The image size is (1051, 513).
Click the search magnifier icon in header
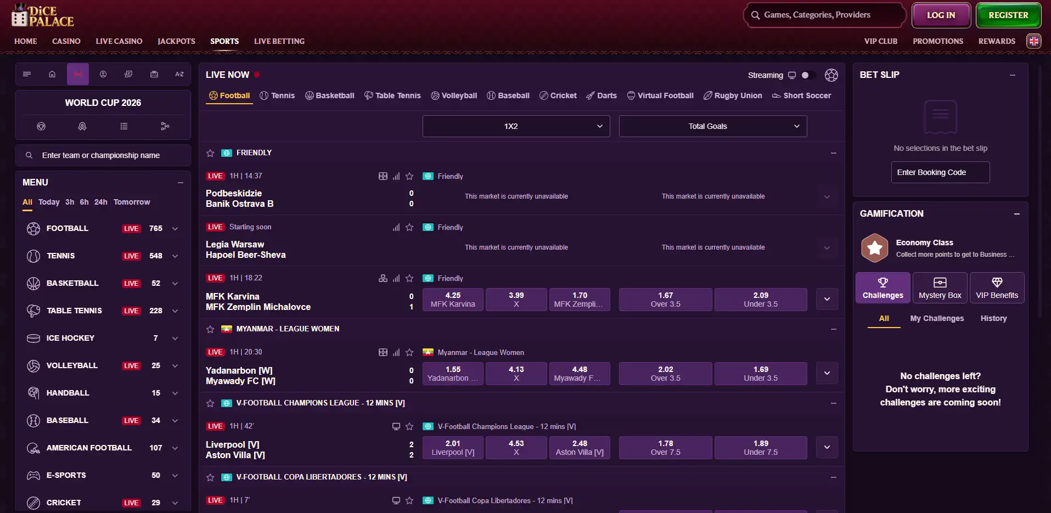click(x=756, y=15)
